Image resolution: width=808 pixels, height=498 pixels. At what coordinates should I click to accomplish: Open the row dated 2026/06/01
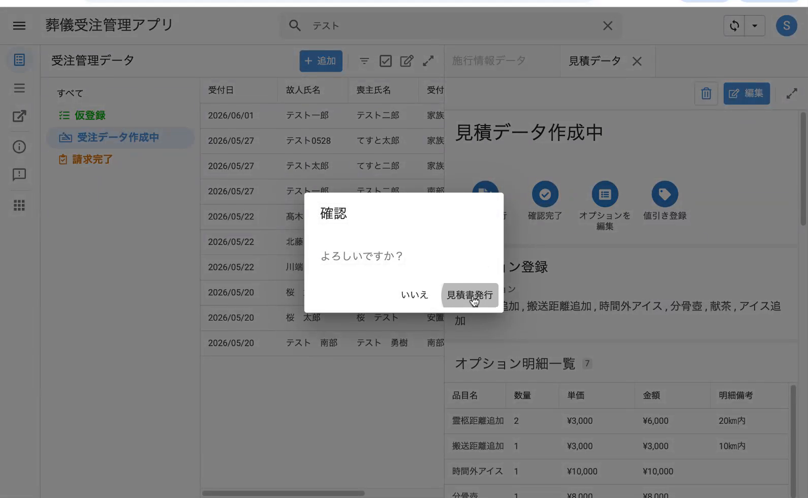point(322,115)
